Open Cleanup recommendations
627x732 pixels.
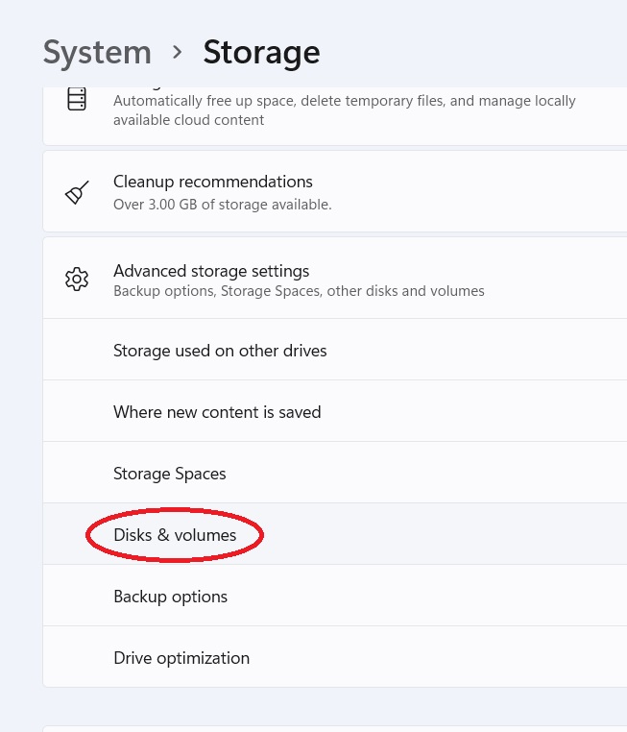tap(335, 191)
